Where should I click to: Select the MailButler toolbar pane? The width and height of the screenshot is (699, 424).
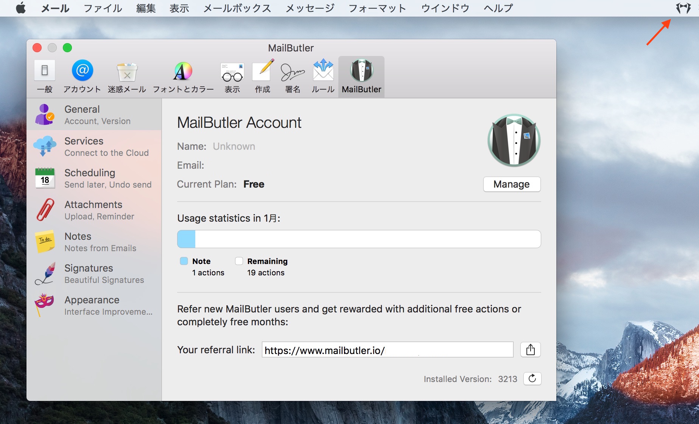point(361,77)
